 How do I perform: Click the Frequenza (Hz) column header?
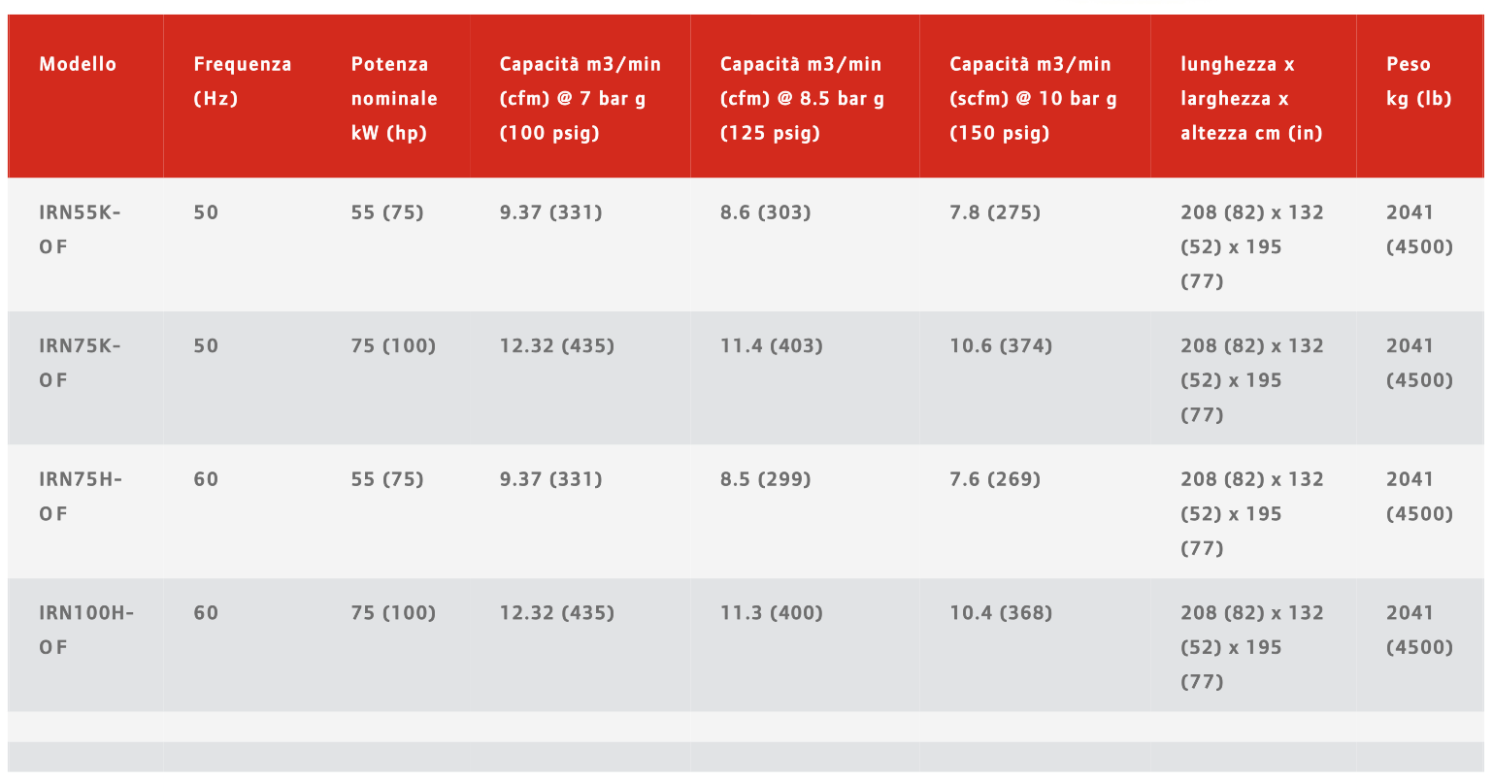pyautogui.click(x=242, y=81)
